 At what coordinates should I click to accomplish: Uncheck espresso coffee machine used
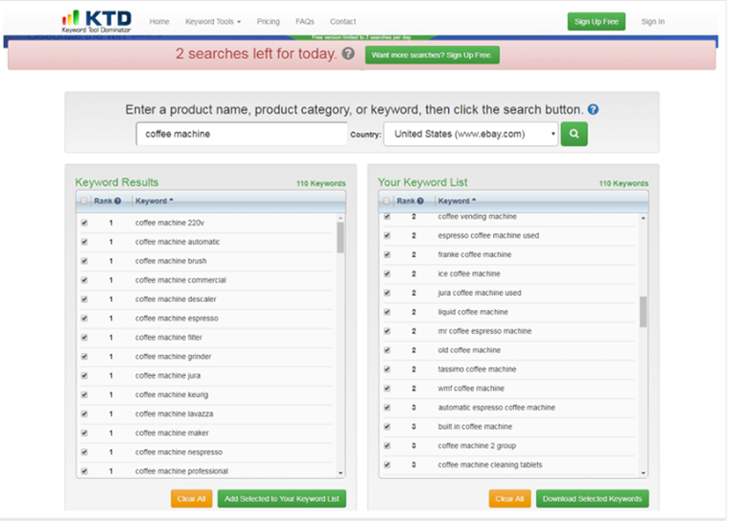tap(387, 235)
